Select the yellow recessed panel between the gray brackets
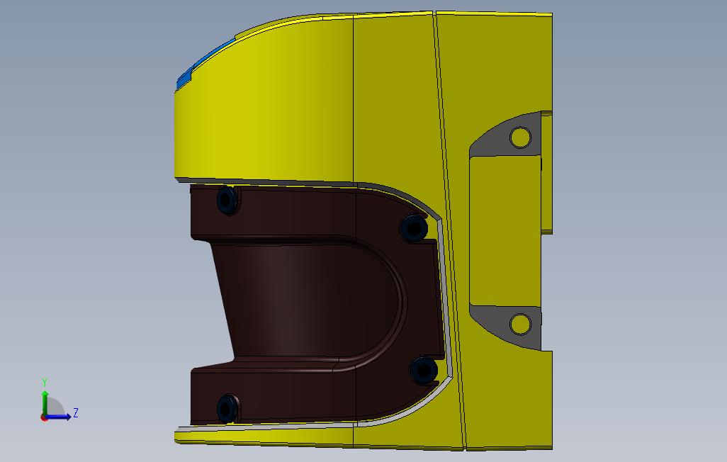Image resolution: width=727 pixels, height=462 pixels. point(505,230)
